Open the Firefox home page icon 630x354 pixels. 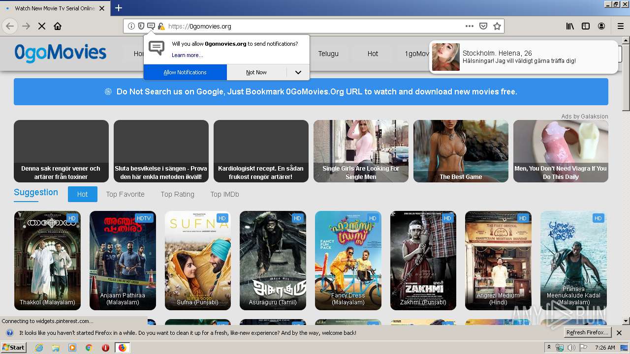58,26
